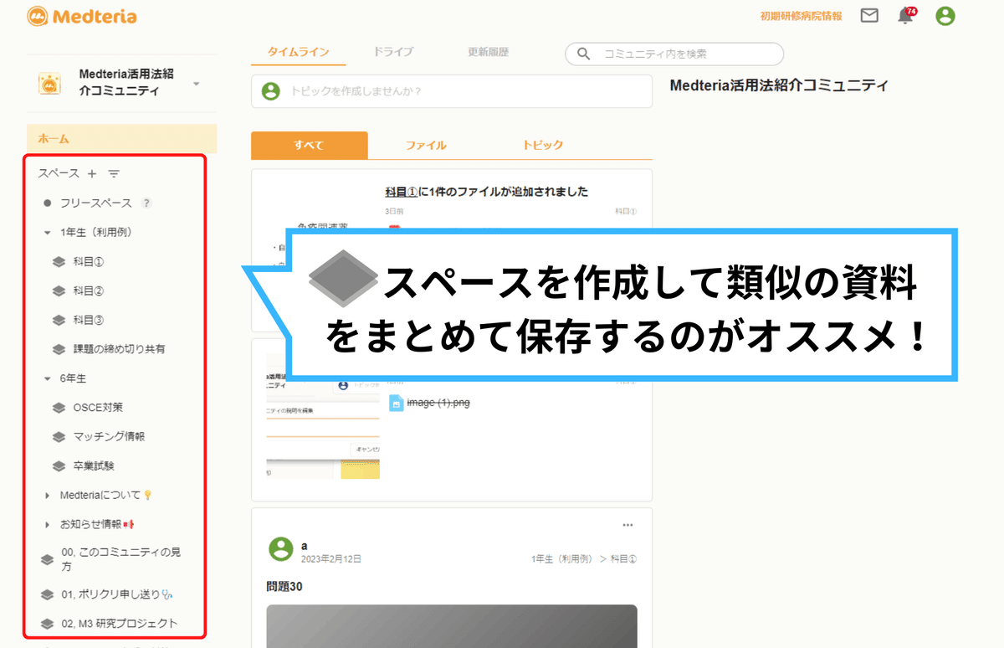Open the 1年生（利用例） breadcrumb link on the post

click(561, 558)
